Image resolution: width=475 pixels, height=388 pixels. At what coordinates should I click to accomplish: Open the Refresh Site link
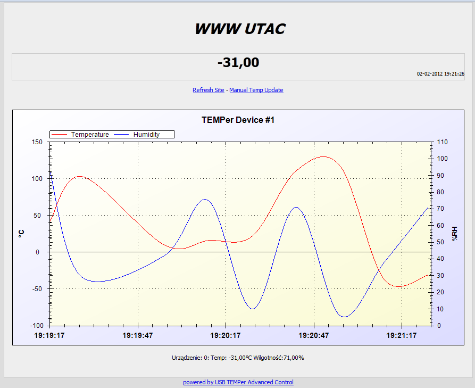point(208,90)
